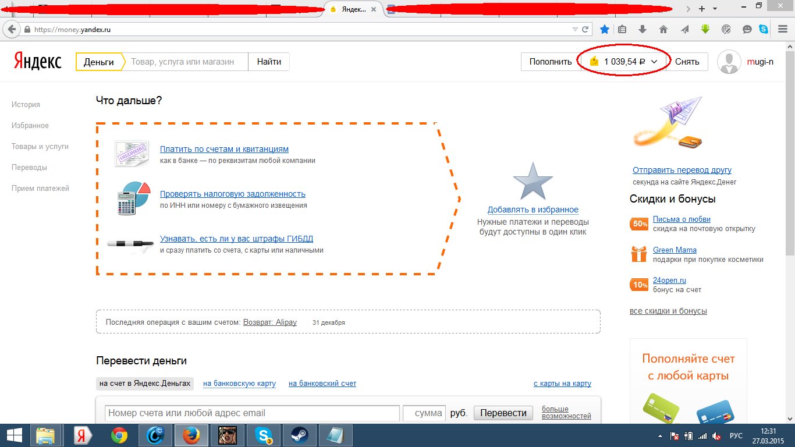Click the grey favorites star icon
795x447 pixels.
point(533,182)
